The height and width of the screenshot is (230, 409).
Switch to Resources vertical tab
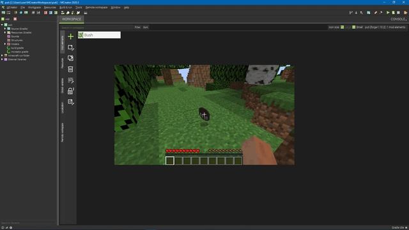tap(63, 63)
